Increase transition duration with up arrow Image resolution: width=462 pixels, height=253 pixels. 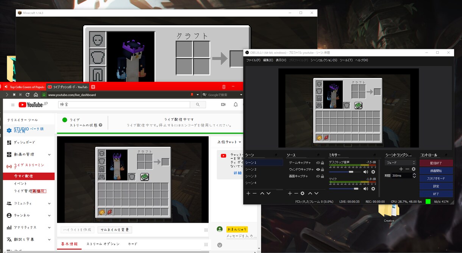[414, 174]
